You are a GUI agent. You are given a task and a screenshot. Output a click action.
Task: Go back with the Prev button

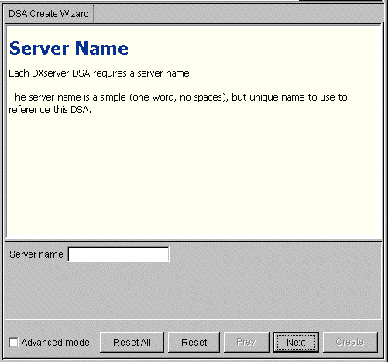pyautogui.click(x=246, y=343)
